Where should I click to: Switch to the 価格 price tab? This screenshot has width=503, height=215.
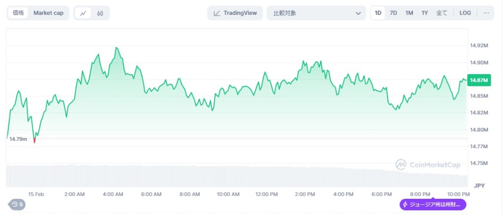coord(18,13)
